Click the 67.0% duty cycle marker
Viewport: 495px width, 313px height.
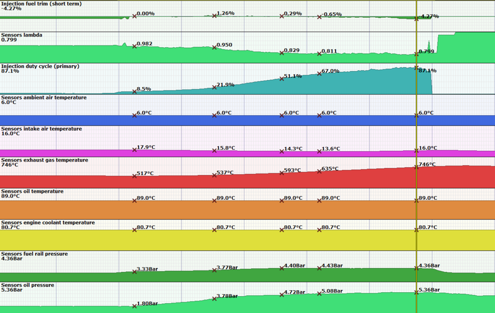point(319,74)
